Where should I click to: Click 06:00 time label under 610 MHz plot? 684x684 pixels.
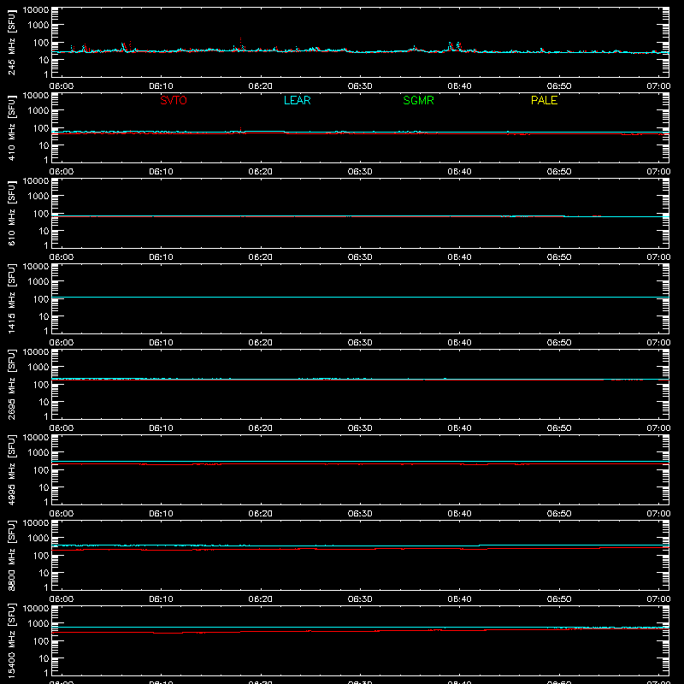tap(62, 257)
